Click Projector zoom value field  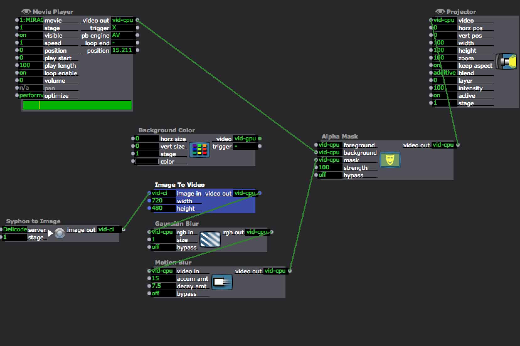click(445, 58)
